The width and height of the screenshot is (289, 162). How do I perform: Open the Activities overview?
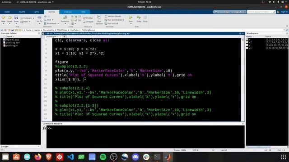[x=6, y=2]
